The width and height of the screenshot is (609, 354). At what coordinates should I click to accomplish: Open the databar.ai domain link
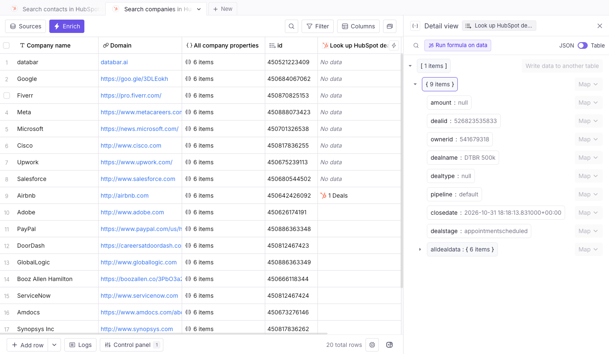114,62
